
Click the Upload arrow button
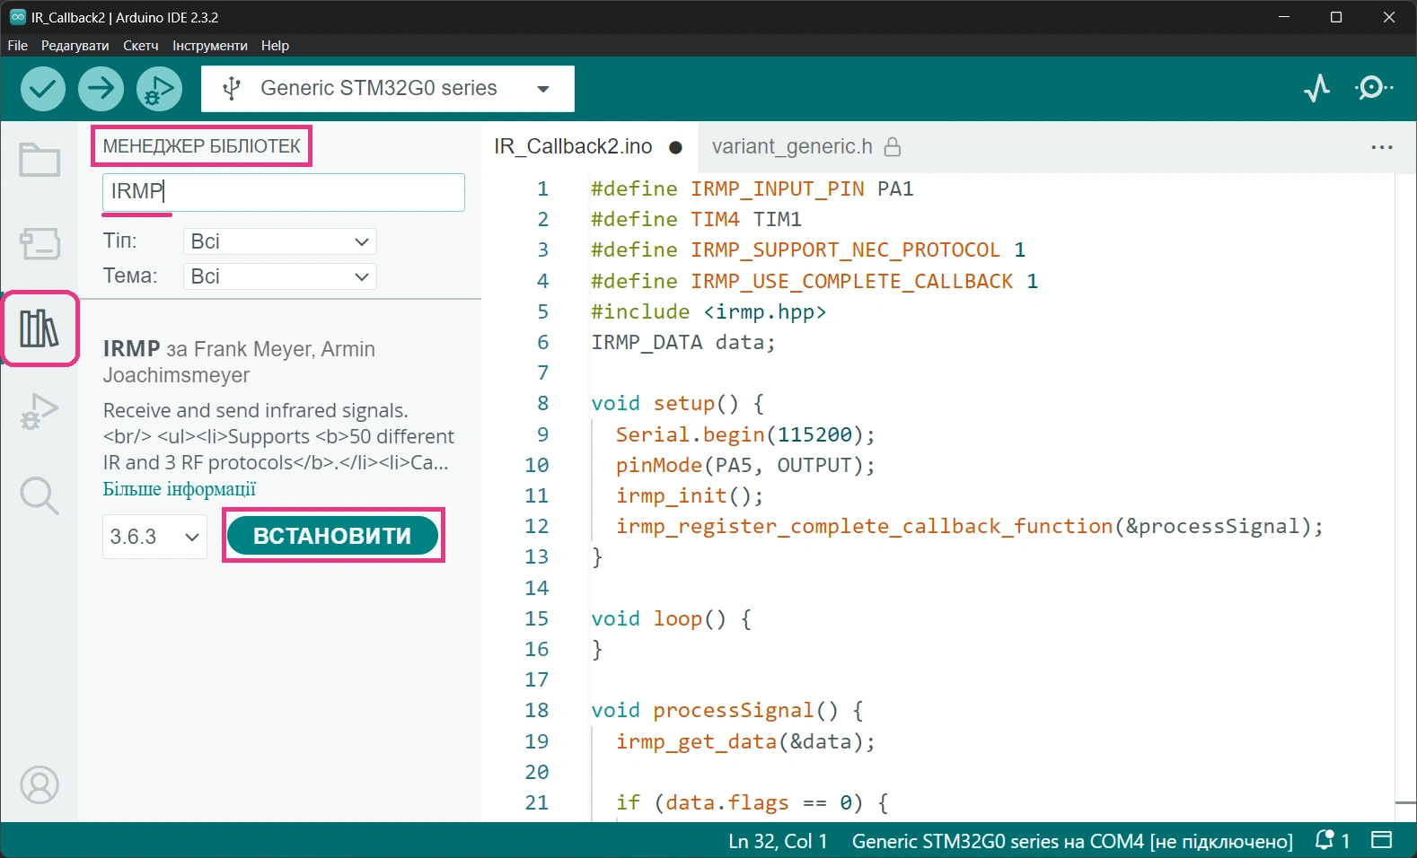101,89
